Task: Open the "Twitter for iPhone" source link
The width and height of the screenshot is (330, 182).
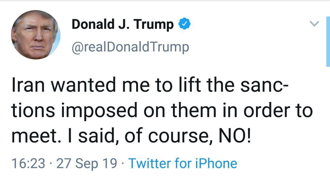Action: point(183,163)
